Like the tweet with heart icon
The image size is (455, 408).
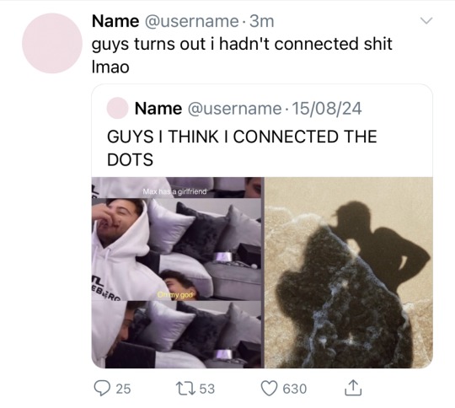(x=270, y=389)
